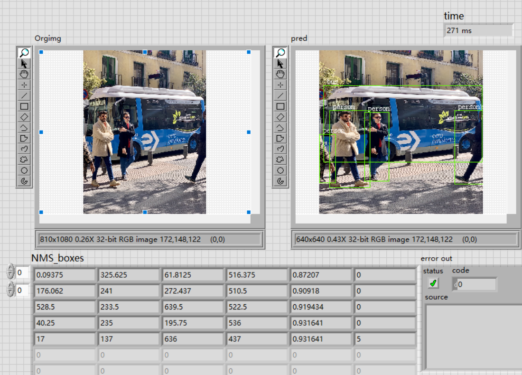
Task: Click the NMS_boxes cell 325.625
Action: (129, 275)
